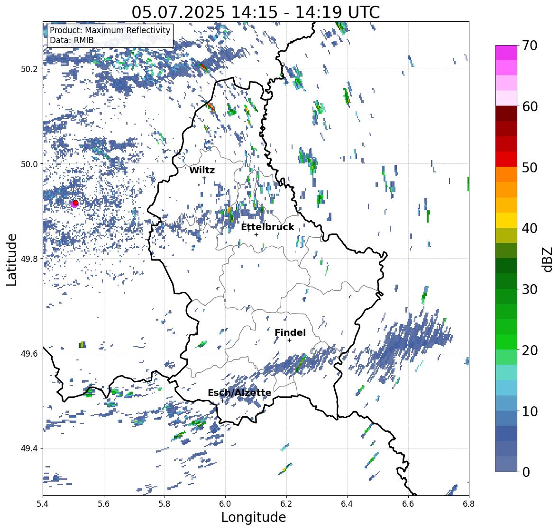Click the Latitude axis label
The image size is (559, 529).
pyautogui.click(x=11, y=260)
